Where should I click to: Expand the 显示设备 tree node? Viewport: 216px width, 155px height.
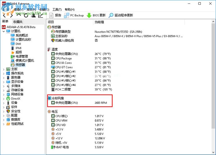coord(4,82)
